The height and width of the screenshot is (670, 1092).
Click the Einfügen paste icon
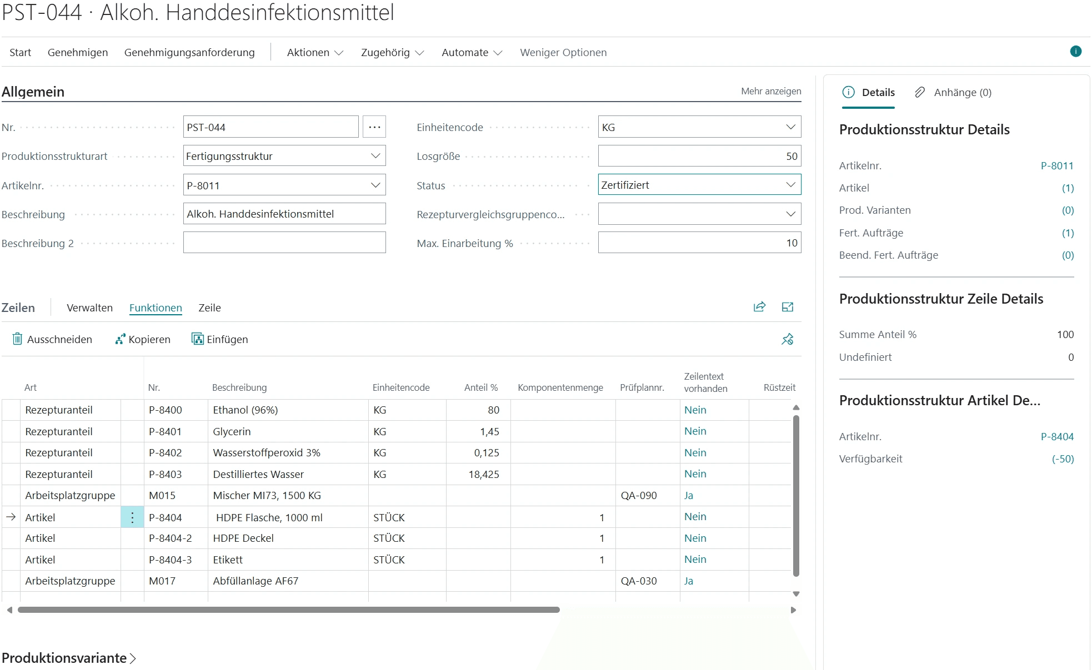(x=197, y=339)
